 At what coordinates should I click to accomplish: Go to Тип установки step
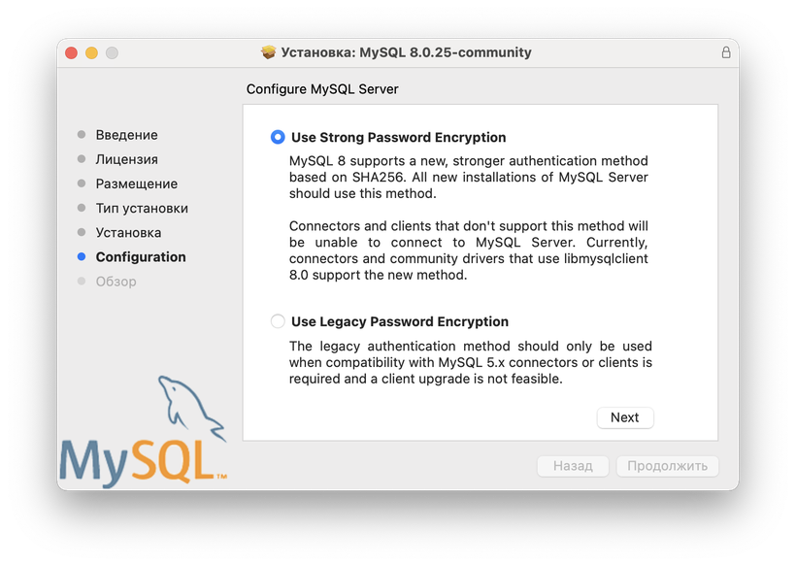click(142, 208)
